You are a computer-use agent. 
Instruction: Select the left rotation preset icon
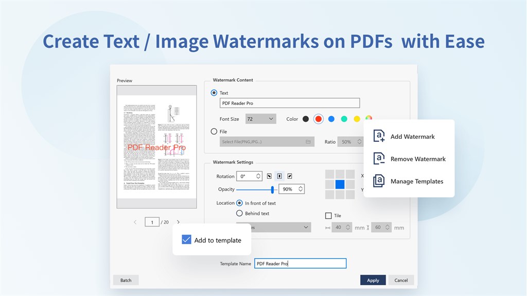point(269,176)
